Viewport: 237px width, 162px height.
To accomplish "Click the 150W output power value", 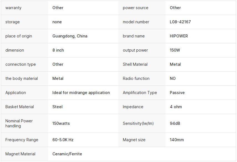I will click(175, 50).
